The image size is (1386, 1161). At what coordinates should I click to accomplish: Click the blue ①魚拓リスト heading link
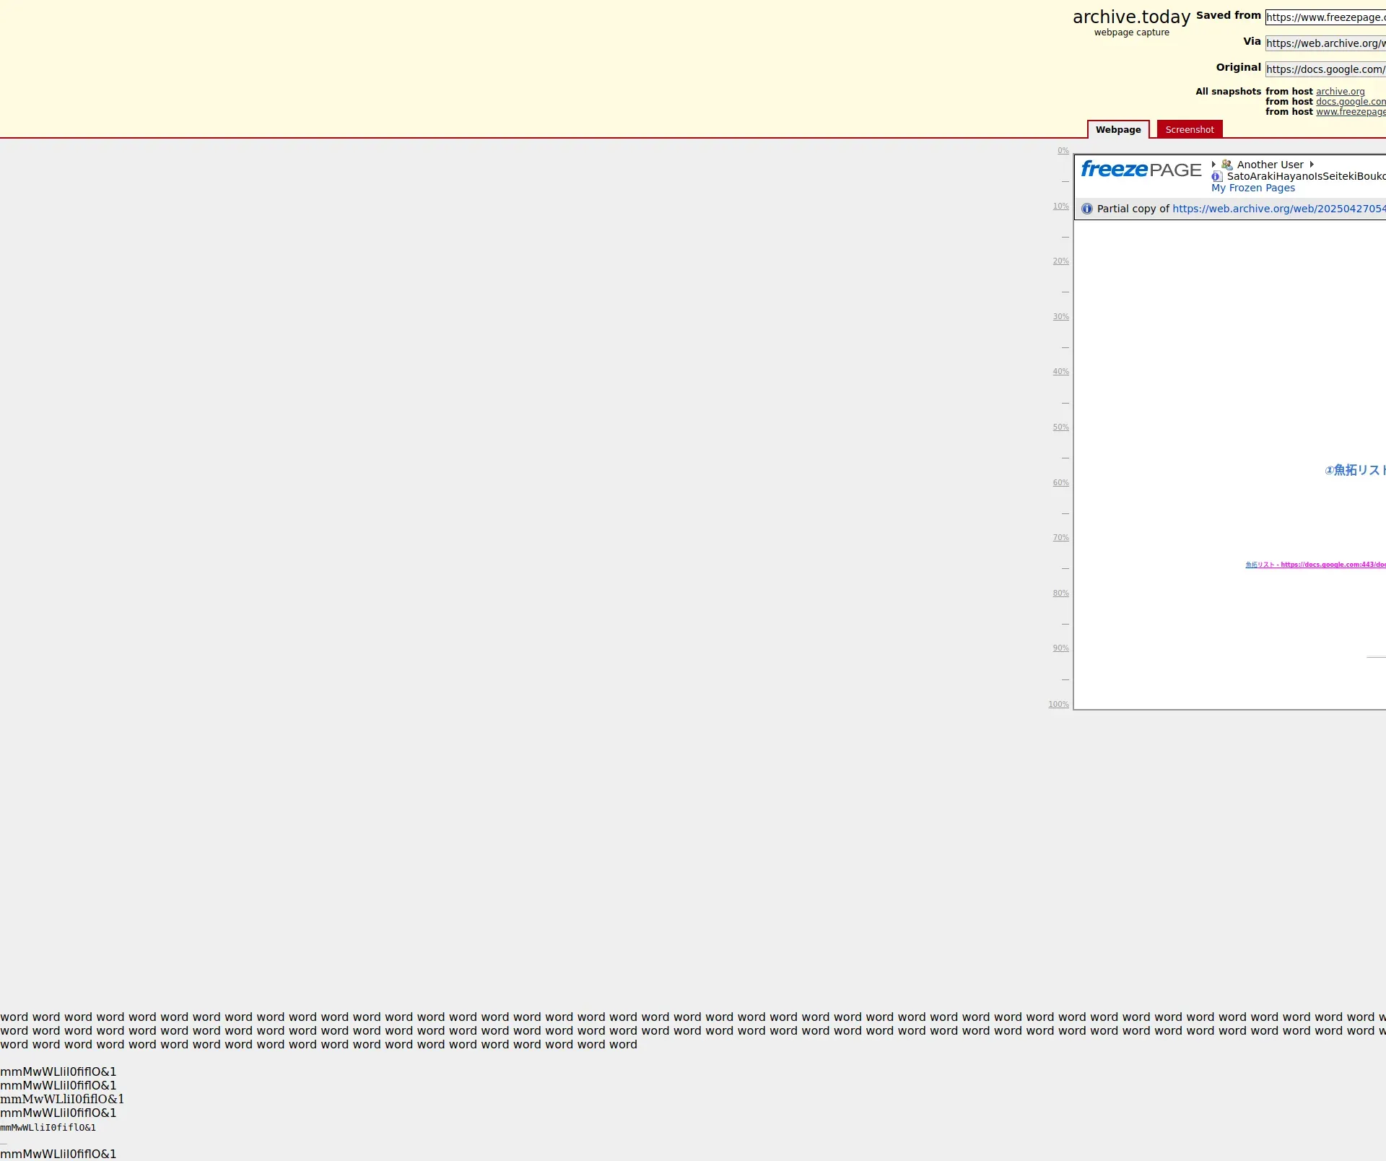point(1355,470)
